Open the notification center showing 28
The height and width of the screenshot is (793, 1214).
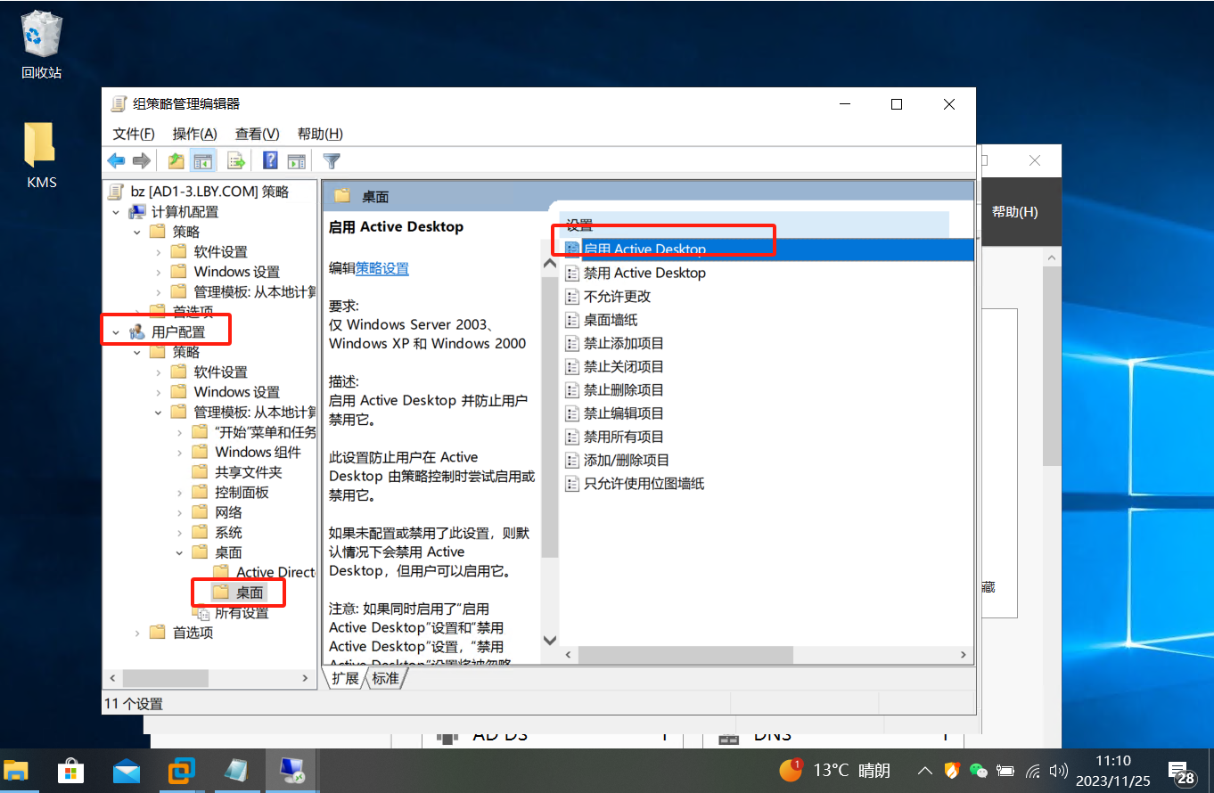[x=1181, y=772]
